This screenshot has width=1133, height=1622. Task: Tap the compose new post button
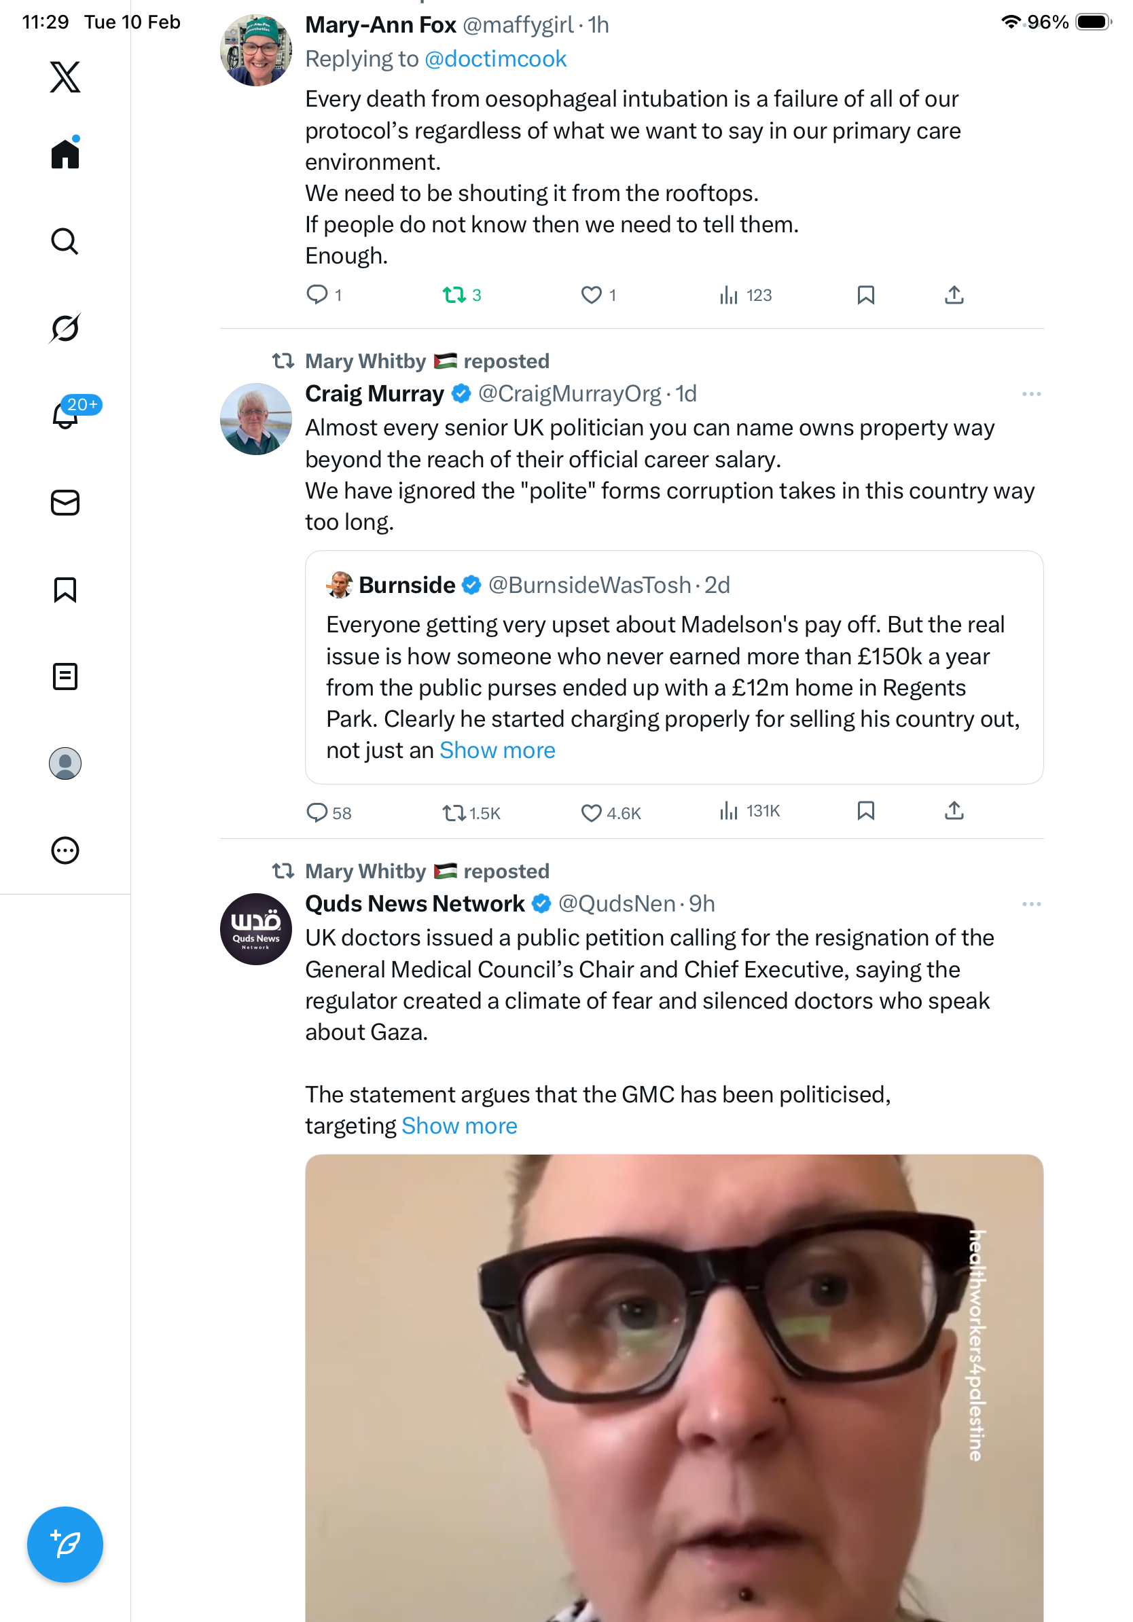pos(65,1545)
